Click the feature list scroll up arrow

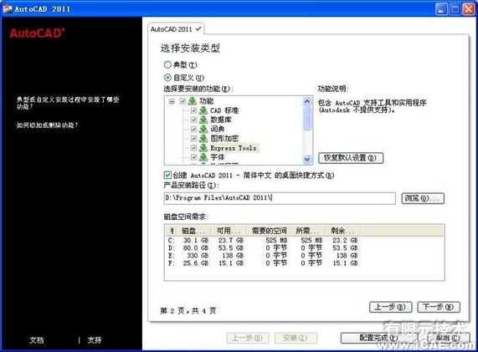point(307,101)
